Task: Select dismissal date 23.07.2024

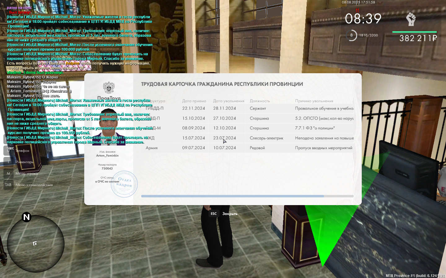Action: pos(225,138)
